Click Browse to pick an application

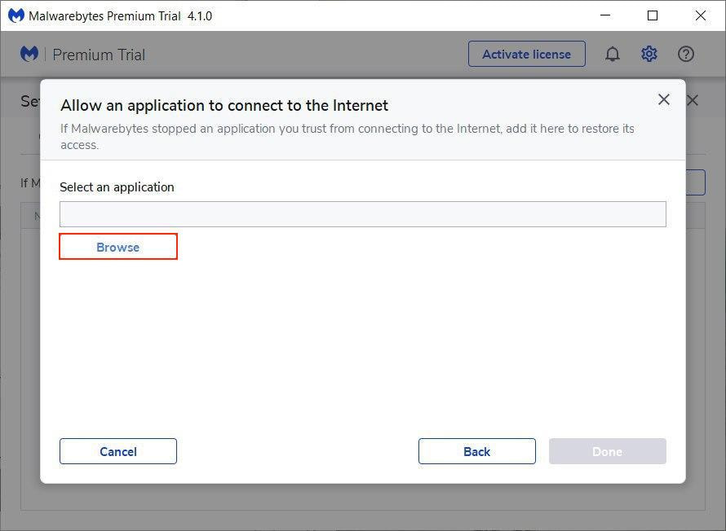(118, 247)
